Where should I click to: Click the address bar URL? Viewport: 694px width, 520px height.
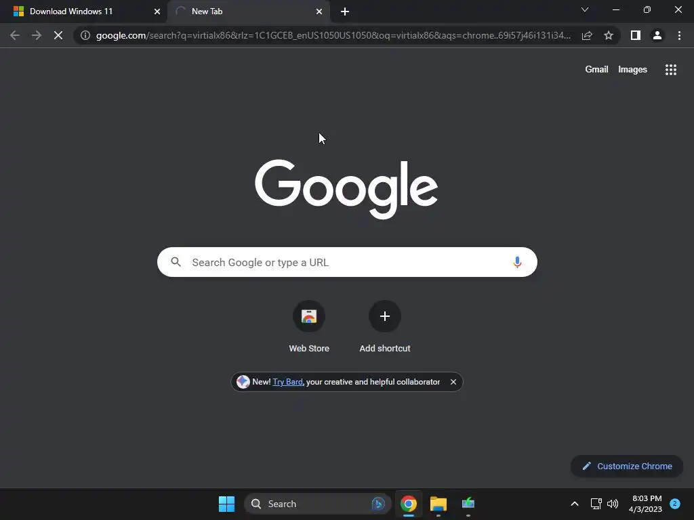click(333, 35)
